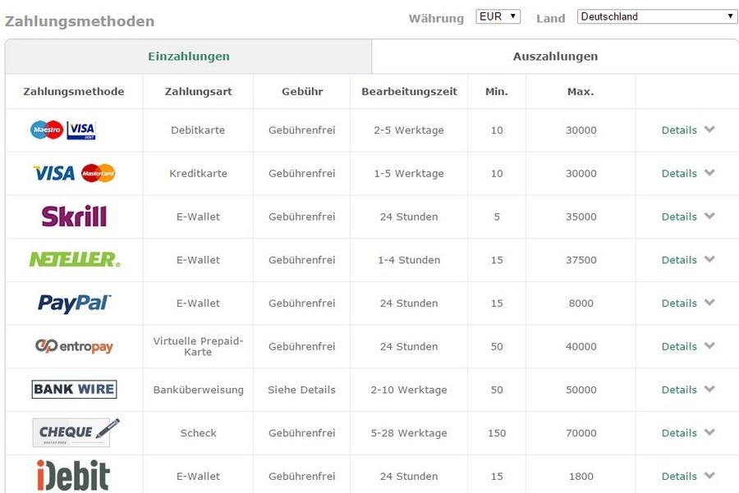The width and height of the screenshot is (739, 493).
Task: Click the 5-28 Werktage processing time
Action: pos(409,433)
